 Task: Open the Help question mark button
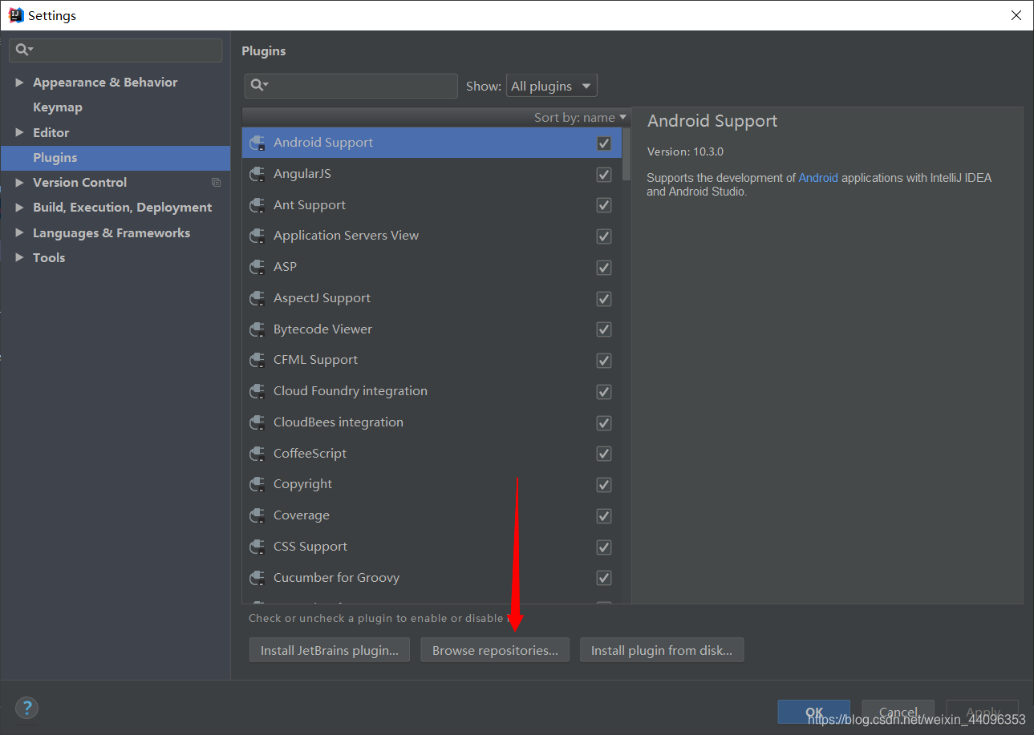[27, 708]
